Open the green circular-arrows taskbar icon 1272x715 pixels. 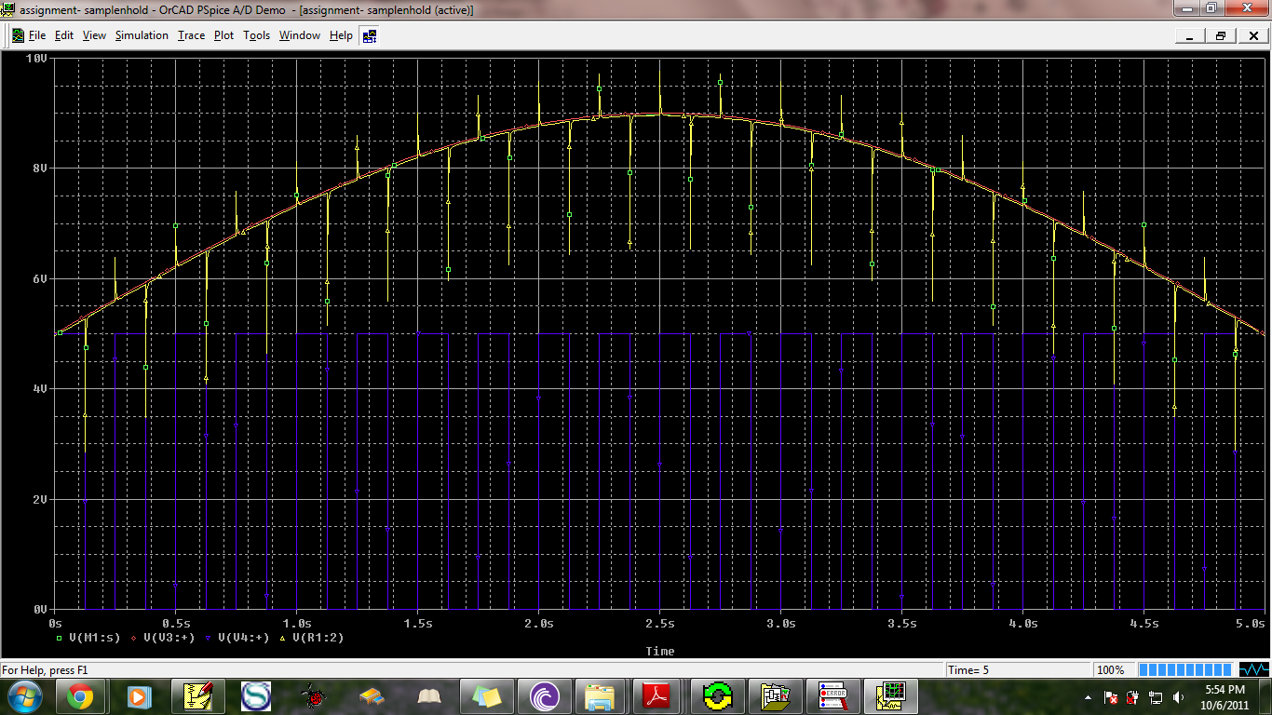[718, 696]
